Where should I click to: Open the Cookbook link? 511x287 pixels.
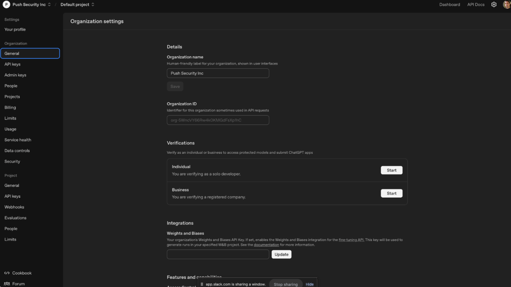pos(22,273)
